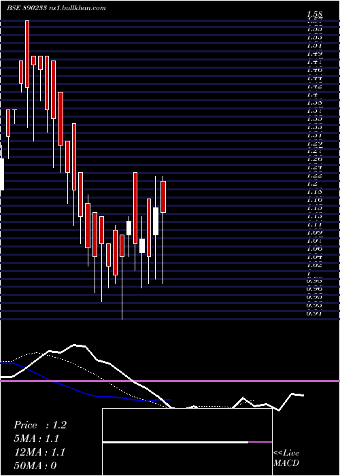
Task: Click the 1.09 price axis label
Action: [x=315, y=233]
